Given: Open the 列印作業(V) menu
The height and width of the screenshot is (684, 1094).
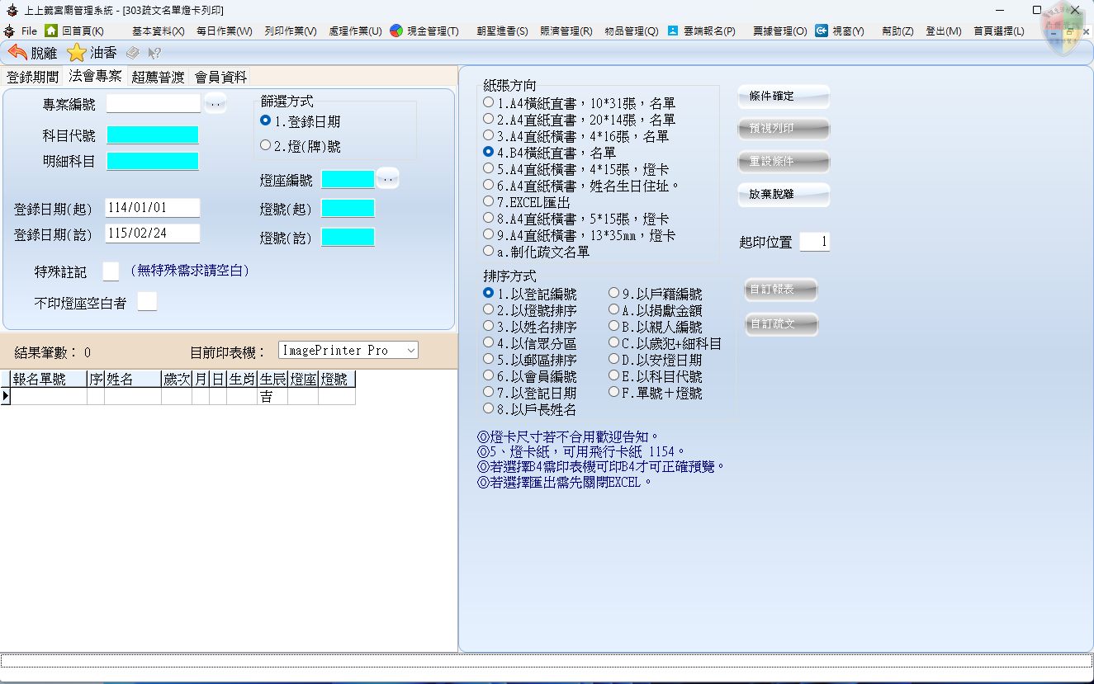Looking at the screenshot, I should (290, 31).
